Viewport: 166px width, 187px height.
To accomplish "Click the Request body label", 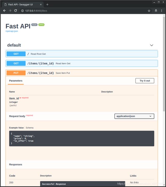I will tap(17, 116).
